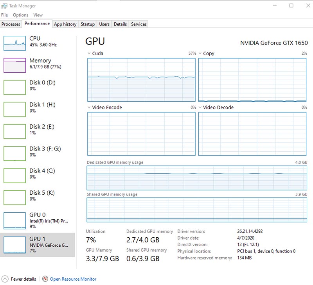Open the Options menu

21,15
